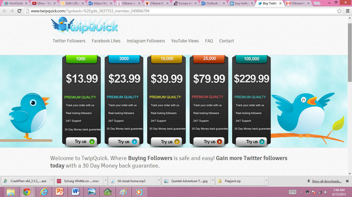The image size is (352, 197).
Task: Select the teal 100,000 followers badge
Action: [x=252, y=59]
